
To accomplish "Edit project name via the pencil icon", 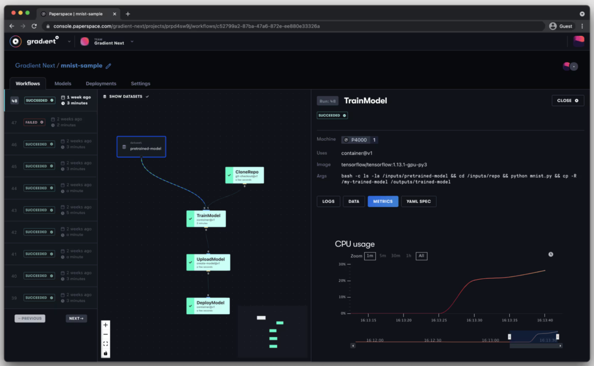I will [x=108, y=65].
